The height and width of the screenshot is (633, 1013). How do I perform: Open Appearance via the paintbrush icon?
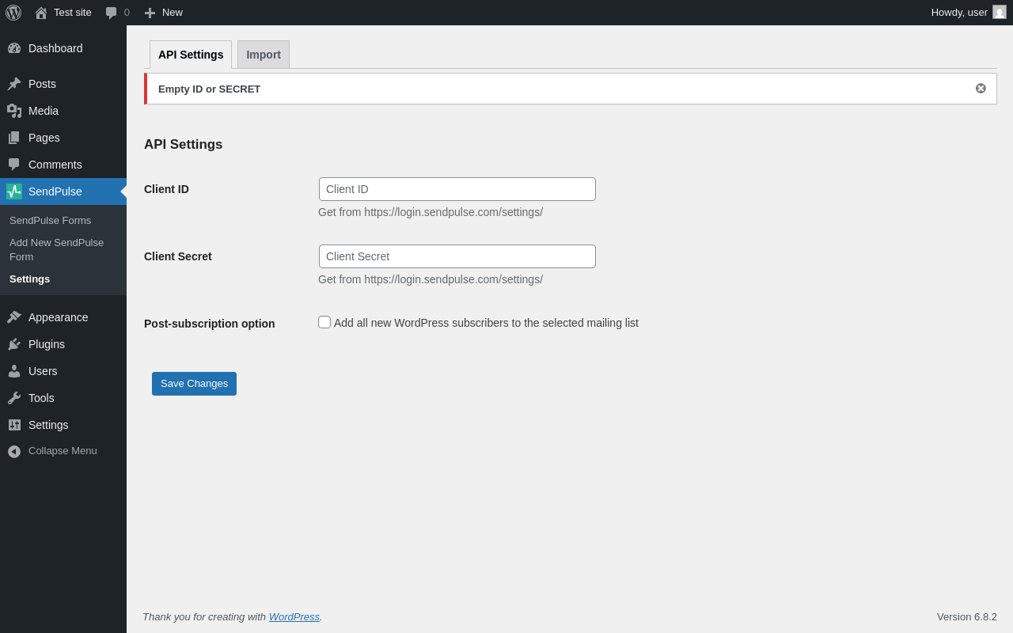pos(14,317)
